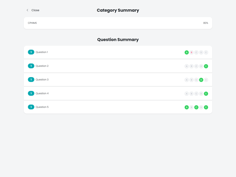236x177 pixels.
Task: Click the teal badge beside Question 2
Action: (x=31, y=66)
